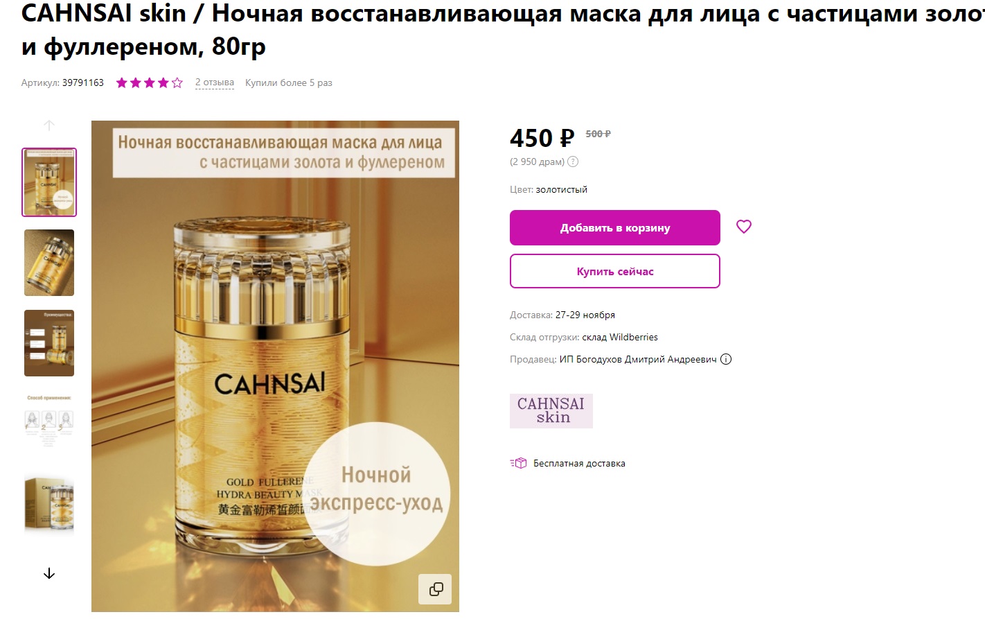Click the article number 39791163
This screenshot has width=985, height=619.
(83, 82)
